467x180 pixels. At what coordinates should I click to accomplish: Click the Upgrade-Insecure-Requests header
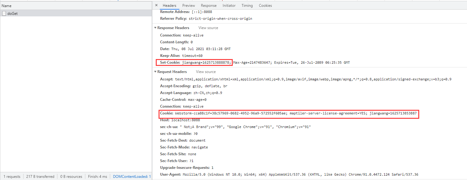187,168
